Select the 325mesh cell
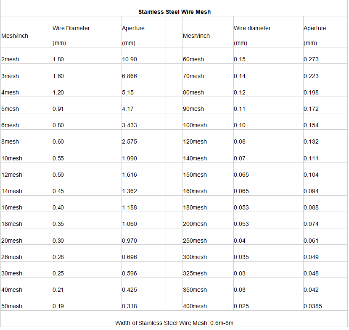This screenshot has width=349, height=330. (195, 273)
